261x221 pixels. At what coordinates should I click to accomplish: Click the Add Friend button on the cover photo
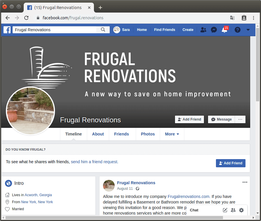[189, 119]
